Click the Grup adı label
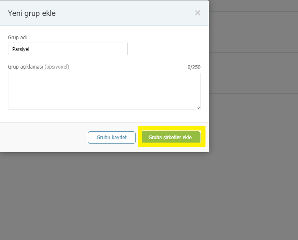298x240 pixels. [17, 38]
